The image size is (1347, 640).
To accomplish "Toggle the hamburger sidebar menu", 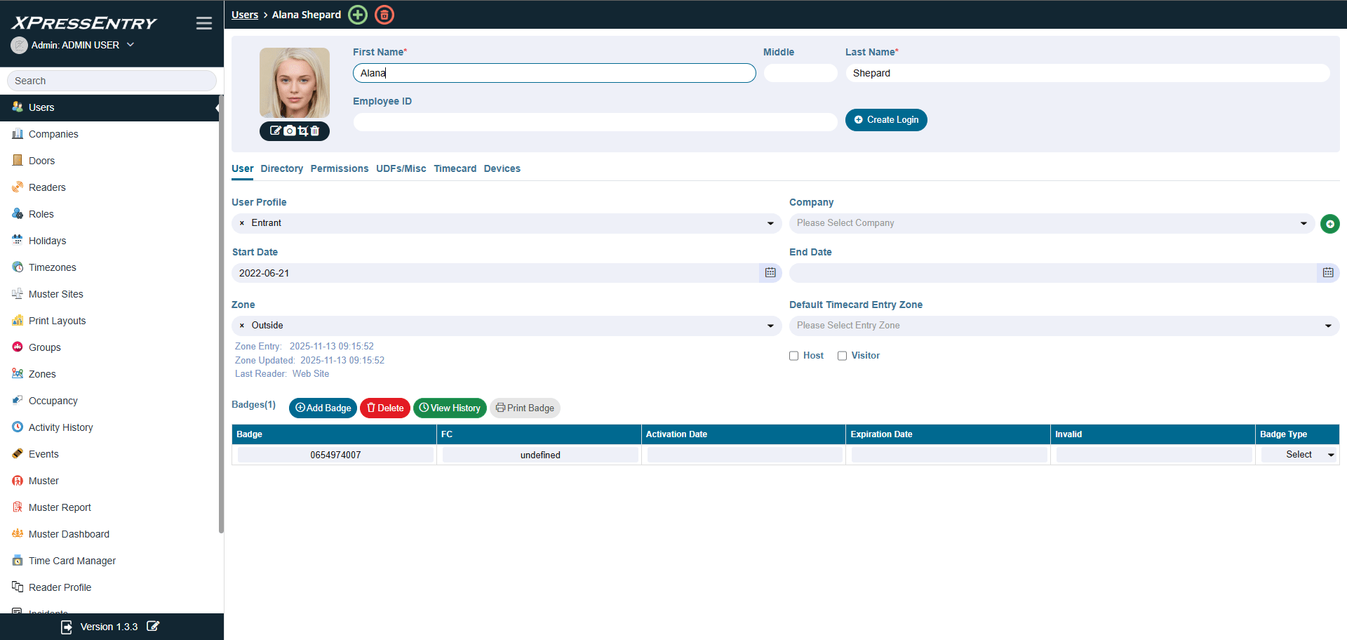I will coord(203,23).
